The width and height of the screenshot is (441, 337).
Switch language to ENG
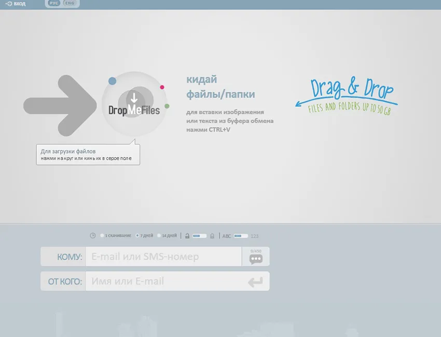pos(70,3)
